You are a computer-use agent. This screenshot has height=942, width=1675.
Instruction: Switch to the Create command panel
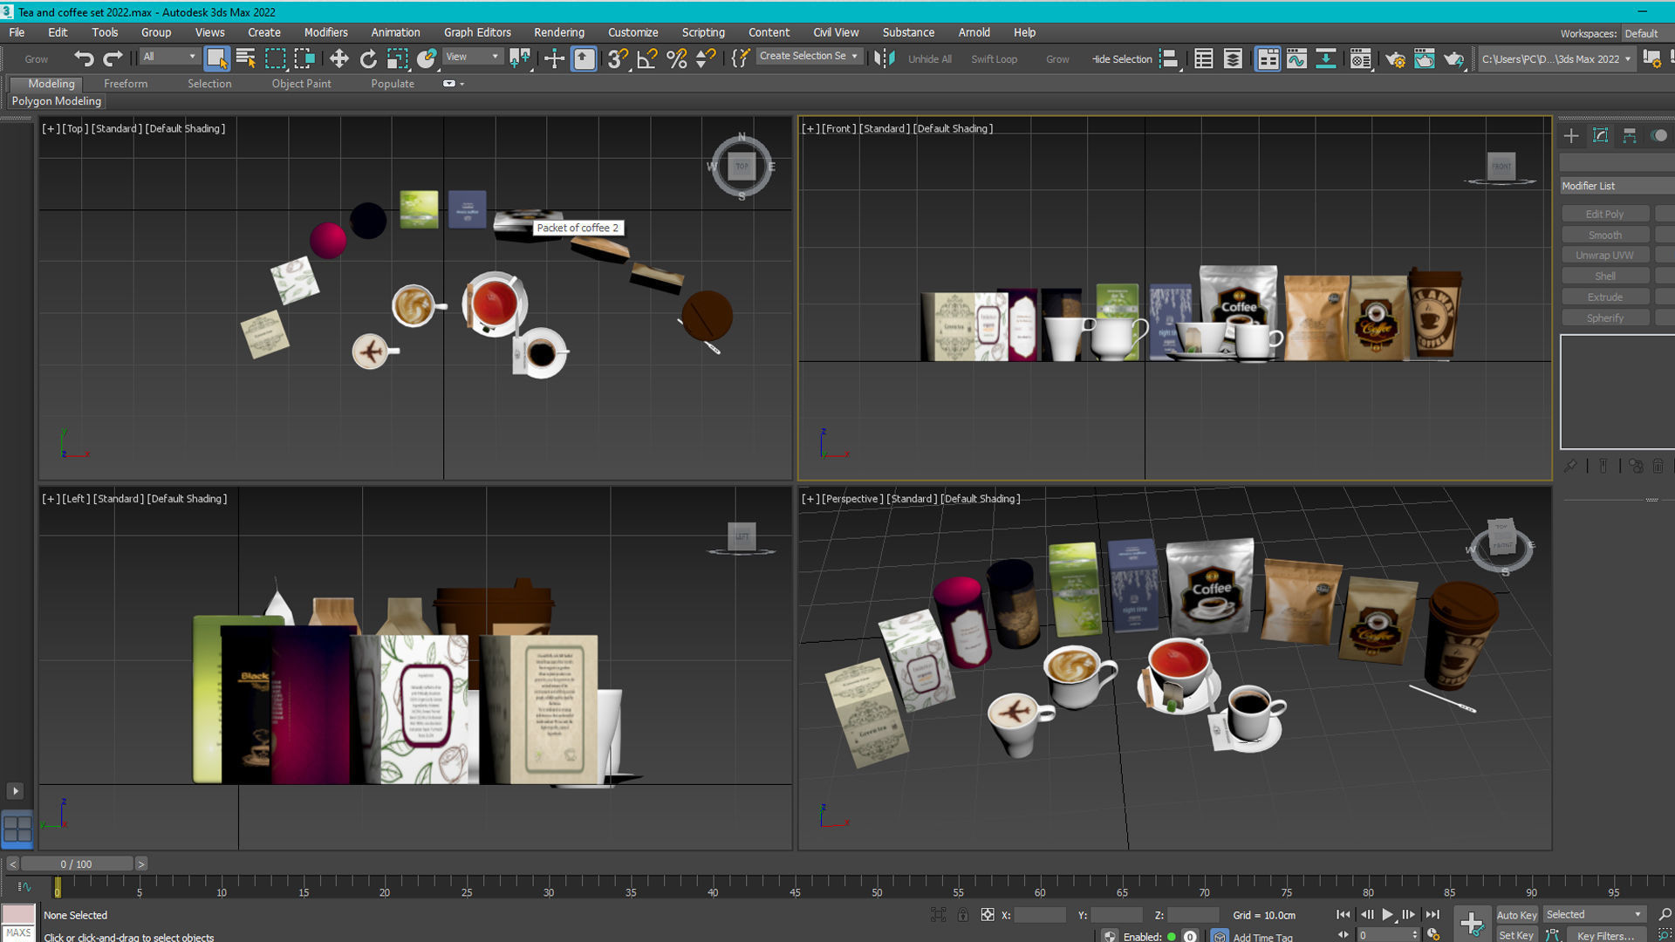point(1571,136)
